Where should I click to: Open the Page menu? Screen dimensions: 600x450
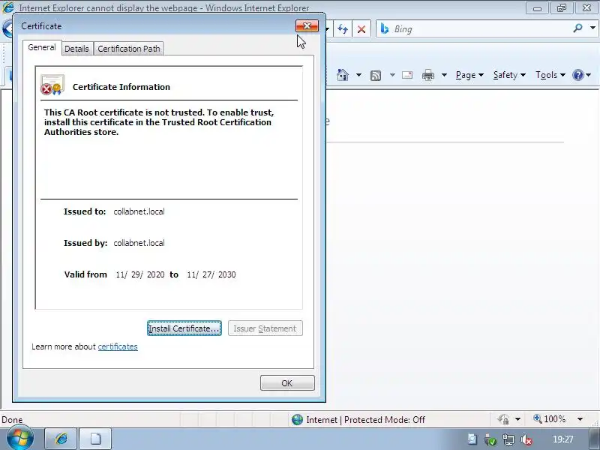[469, 75]
